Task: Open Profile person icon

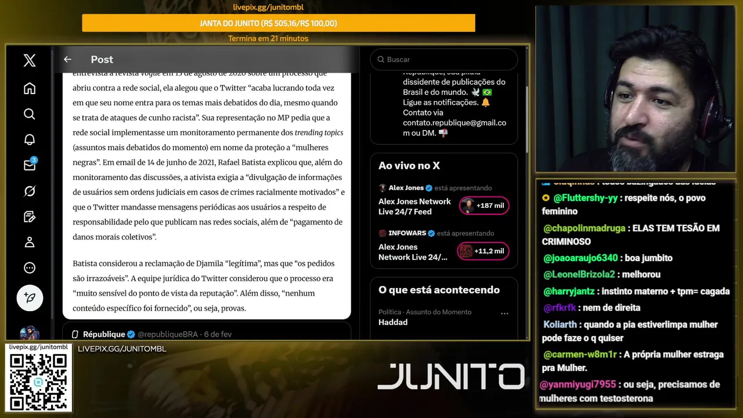Action: [30, 242]
